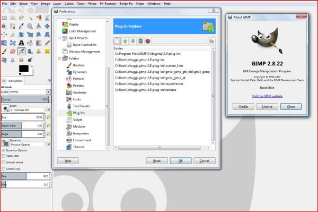Click the OK button in Preferences
The image size is (318, 212).
[x=181, y=161]
